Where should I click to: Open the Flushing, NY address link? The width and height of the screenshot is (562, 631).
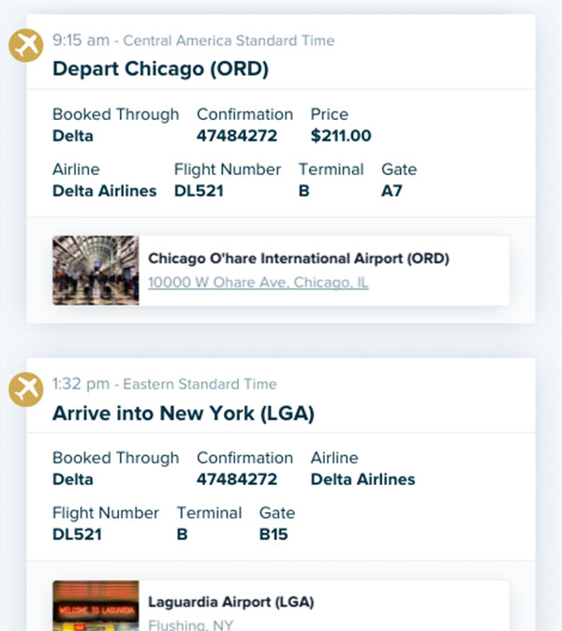191,624
